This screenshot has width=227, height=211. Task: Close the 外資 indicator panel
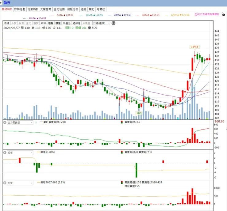pyautogui.click(x=5, y=183)
